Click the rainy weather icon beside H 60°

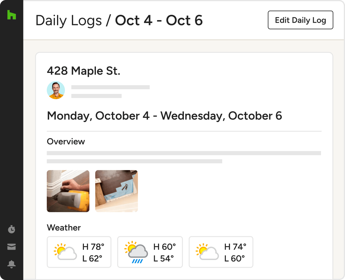tap(135, 252)
